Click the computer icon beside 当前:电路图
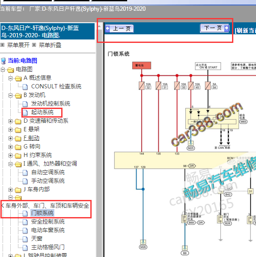The image size is (256, 257). pos(3,61)
